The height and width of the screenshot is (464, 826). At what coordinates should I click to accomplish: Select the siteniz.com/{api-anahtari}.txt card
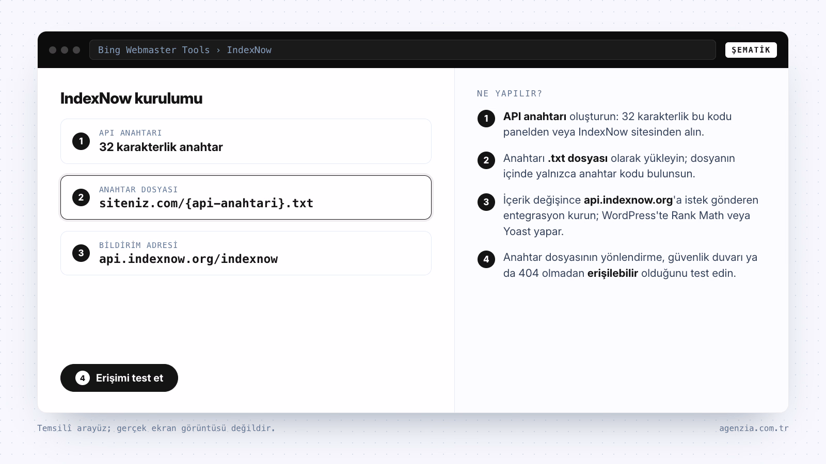(x=246, y=197)
